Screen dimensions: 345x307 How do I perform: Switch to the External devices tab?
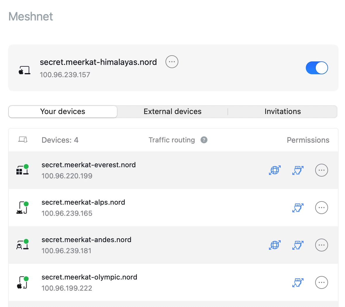(x=172, y=111)
